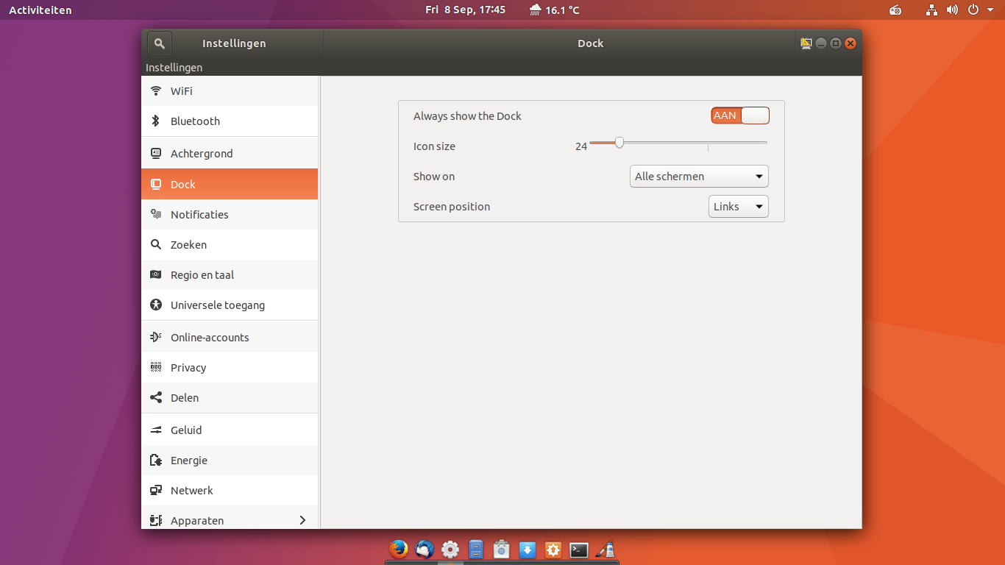Select Delen sharing settings
The image size is (1005, 565).
pyautogui.click(x=230, y=398)
